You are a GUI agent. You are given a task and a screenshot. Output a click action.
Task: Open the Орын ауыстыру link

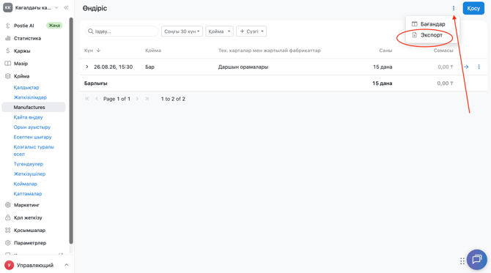tap(32, 127)
